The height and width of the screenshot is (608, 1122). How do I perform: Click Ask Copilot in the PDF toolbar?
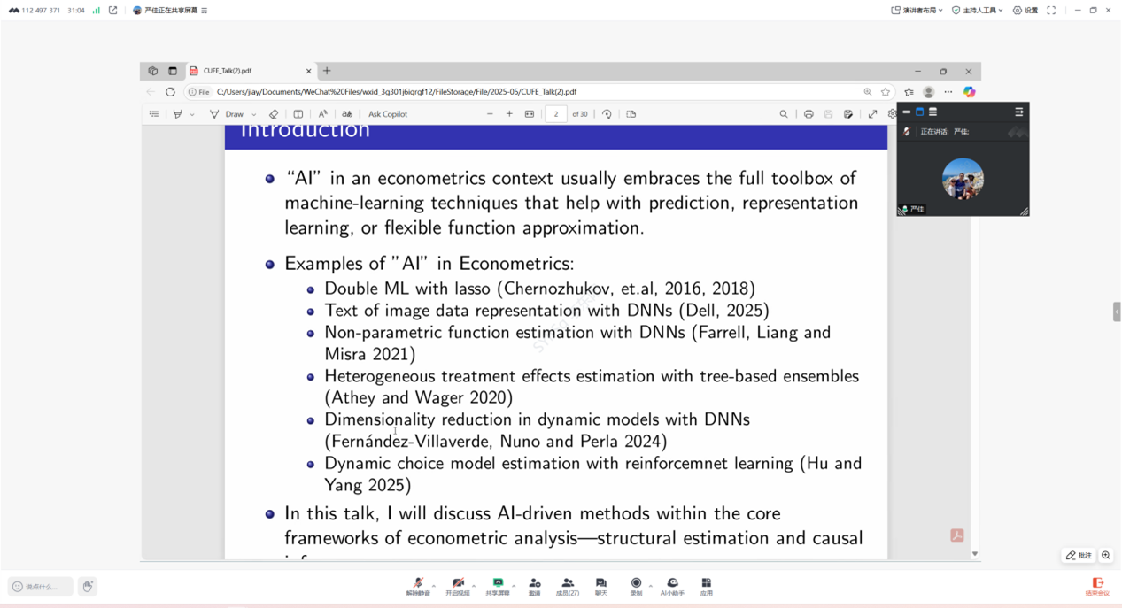388,114
